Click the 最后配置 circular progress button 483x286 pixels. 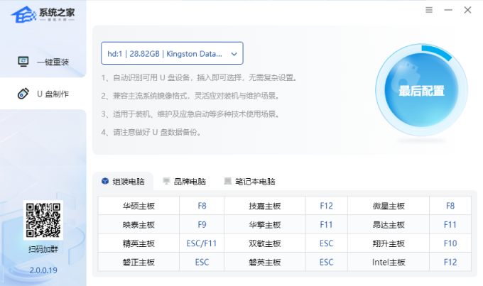421,90
